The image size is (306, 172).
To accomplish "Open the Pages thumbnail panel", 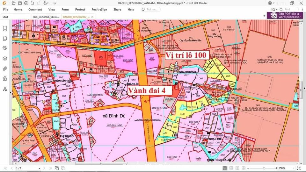I will (5, 38).
